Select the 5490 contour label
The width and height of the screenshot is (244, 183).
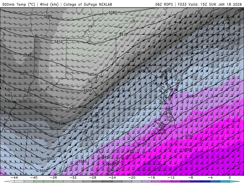[x=95, y=122]
